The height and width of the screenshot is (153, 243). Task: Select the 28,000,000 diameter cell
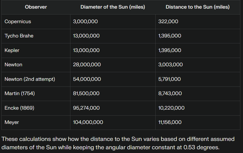pyautogui.click(x=87, y=65)
